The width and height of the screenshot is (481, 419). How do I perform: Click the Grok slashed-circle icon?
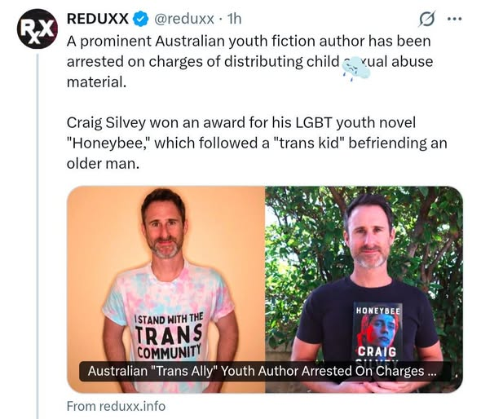pos(427,19)
